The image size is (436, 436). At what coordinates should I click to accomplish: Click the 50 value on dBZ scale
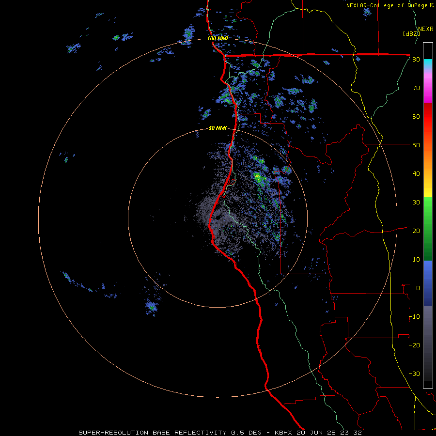coord(416,145)
